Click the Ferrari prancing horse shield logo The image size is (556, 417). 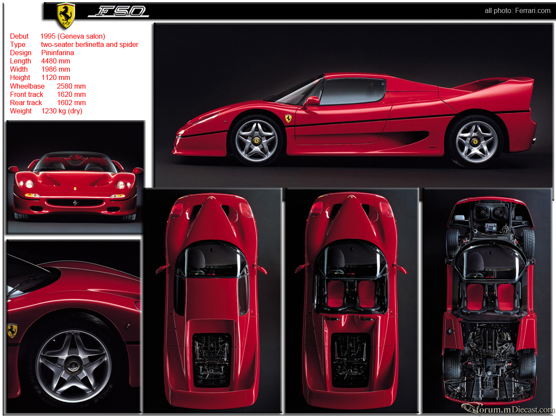[x=66, y=16]
